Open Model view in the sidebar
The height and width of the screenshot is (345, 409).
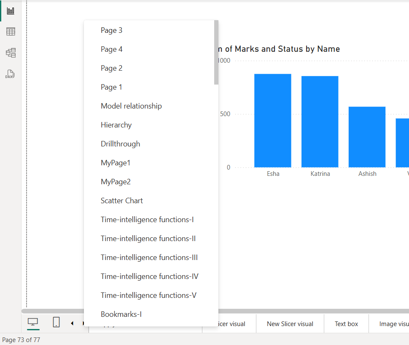[10, 53]
